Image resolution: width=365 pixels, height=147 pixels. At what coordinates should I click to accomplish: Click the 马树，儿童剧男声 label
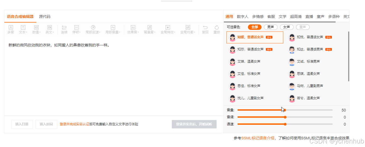coord(310,86)
